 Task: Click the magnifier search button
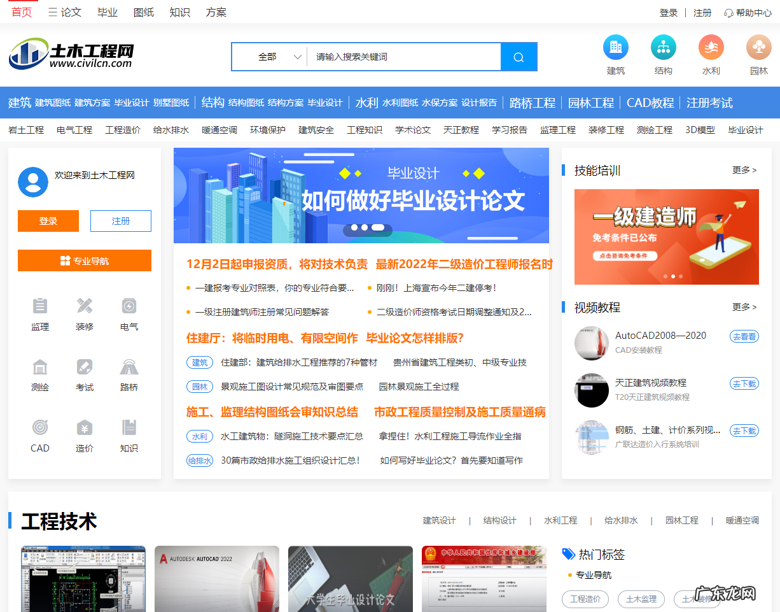[519, 57]
